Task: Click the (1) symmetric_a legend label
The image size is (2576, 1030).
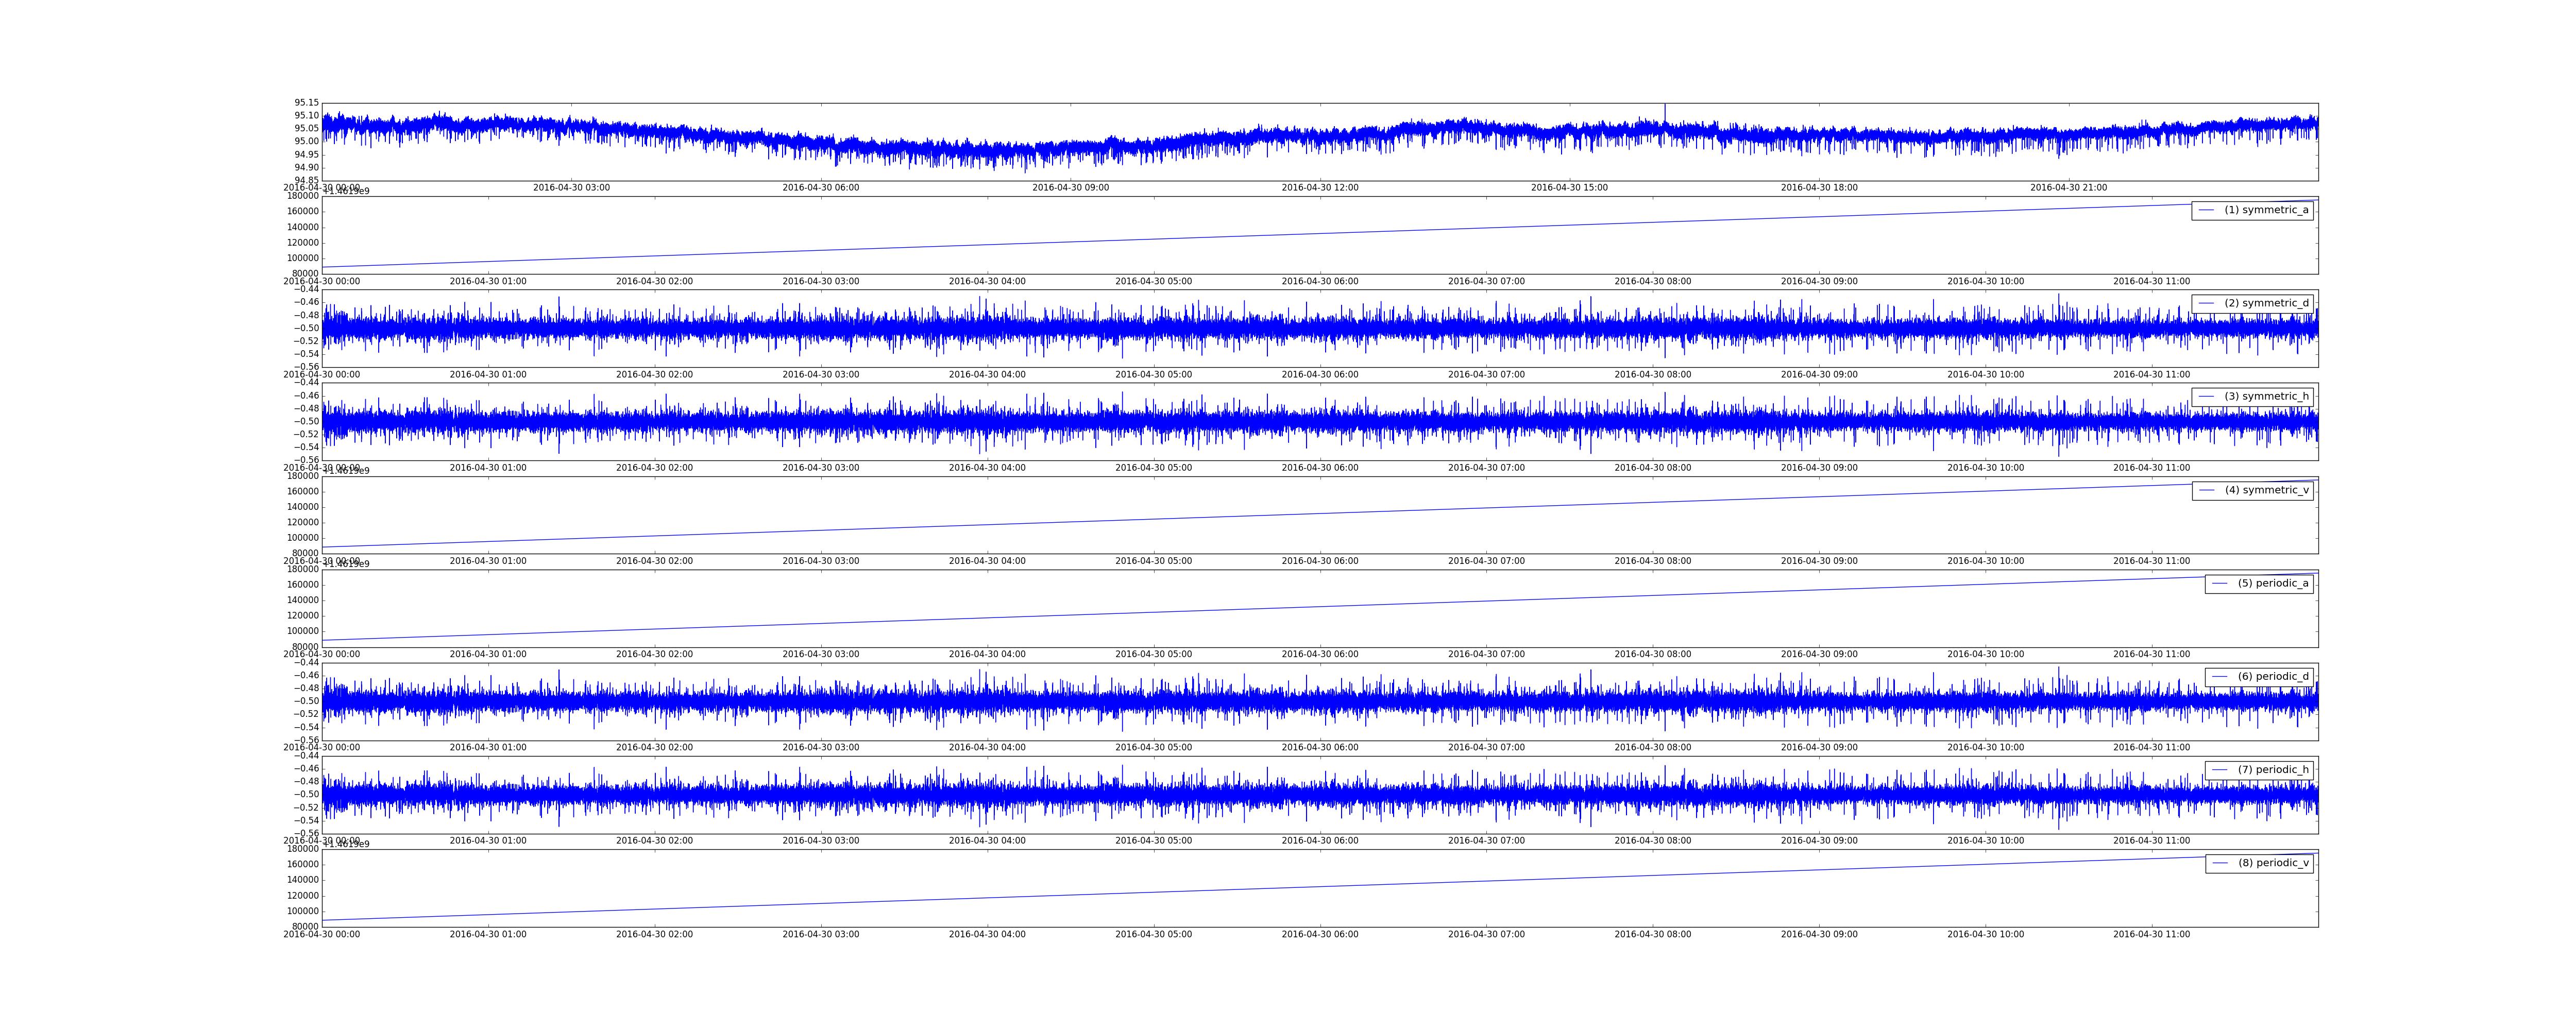Action: pyautogui.click(x=2266, y=210)
